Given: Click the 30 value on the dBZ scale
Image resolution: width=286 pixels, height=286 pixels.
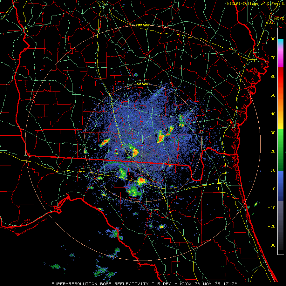Looking at the screenshot, I should [273, 133].
